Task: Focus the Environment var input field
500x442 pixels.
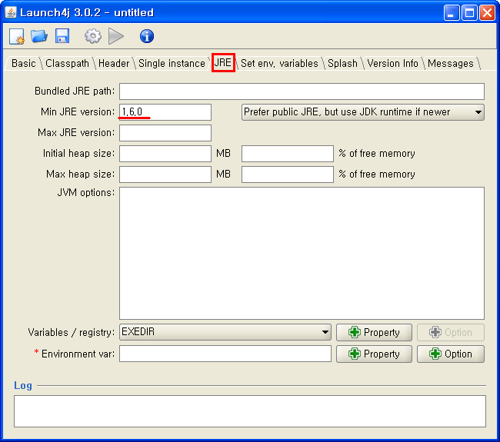Action: tap(225, 354)
